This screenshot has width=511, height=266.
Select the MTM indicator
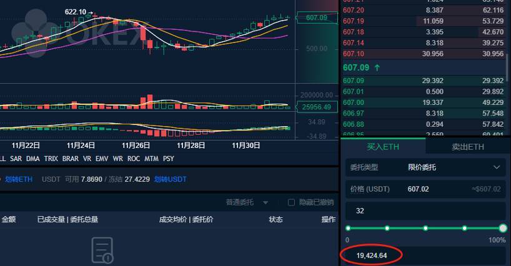[x=151, y=159]
